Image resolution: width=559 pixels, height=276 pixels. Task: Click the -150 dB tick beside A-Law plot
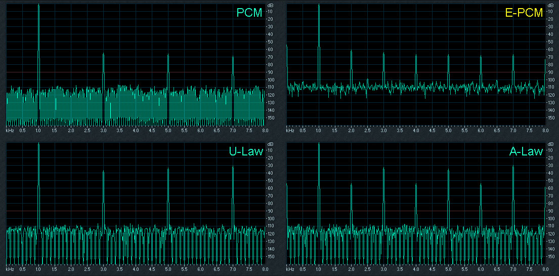(551, 256)
